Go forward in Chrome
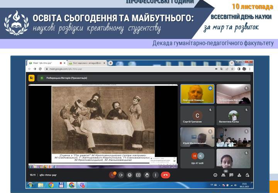The image size is (278, 193). click(35, 69)
